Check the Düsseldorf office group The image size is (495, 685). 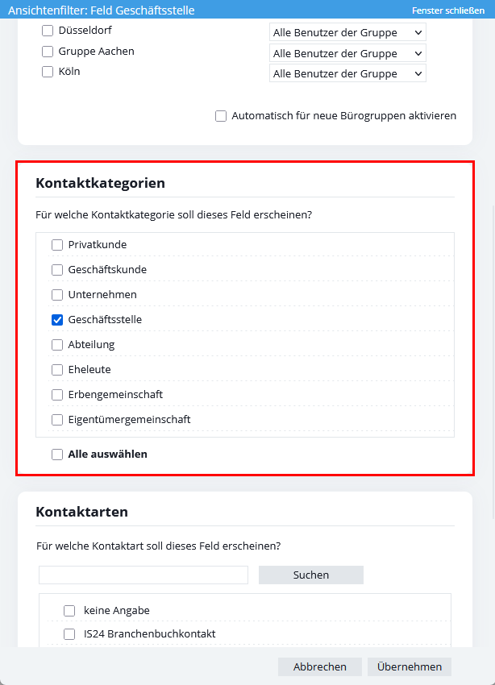coord(48,31)
